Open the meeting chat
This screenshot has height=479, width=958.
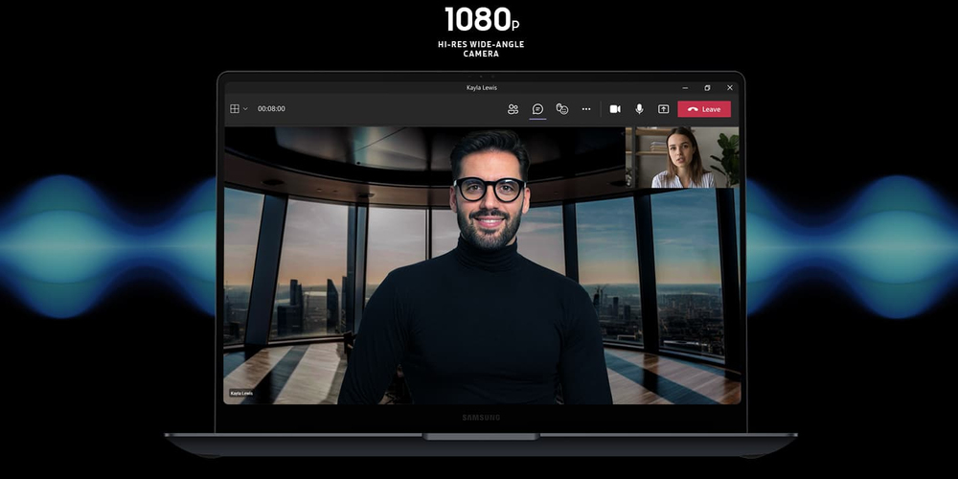[x=537, y=109]
